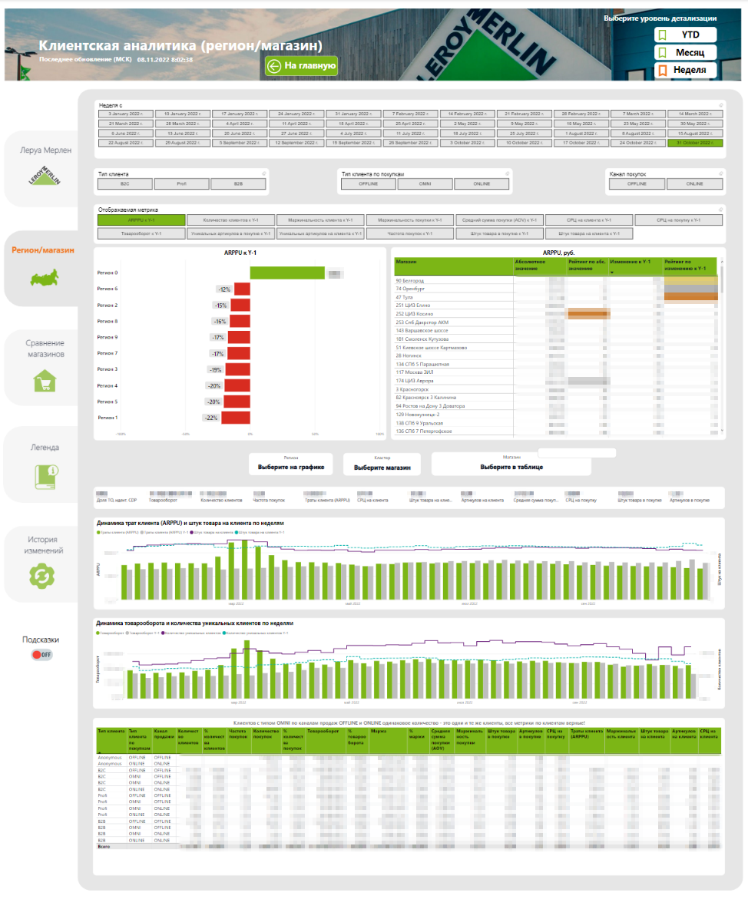Screen dimensions: 748x899
Task: Pick the week 24 October 2022
Action: (638, 143)
